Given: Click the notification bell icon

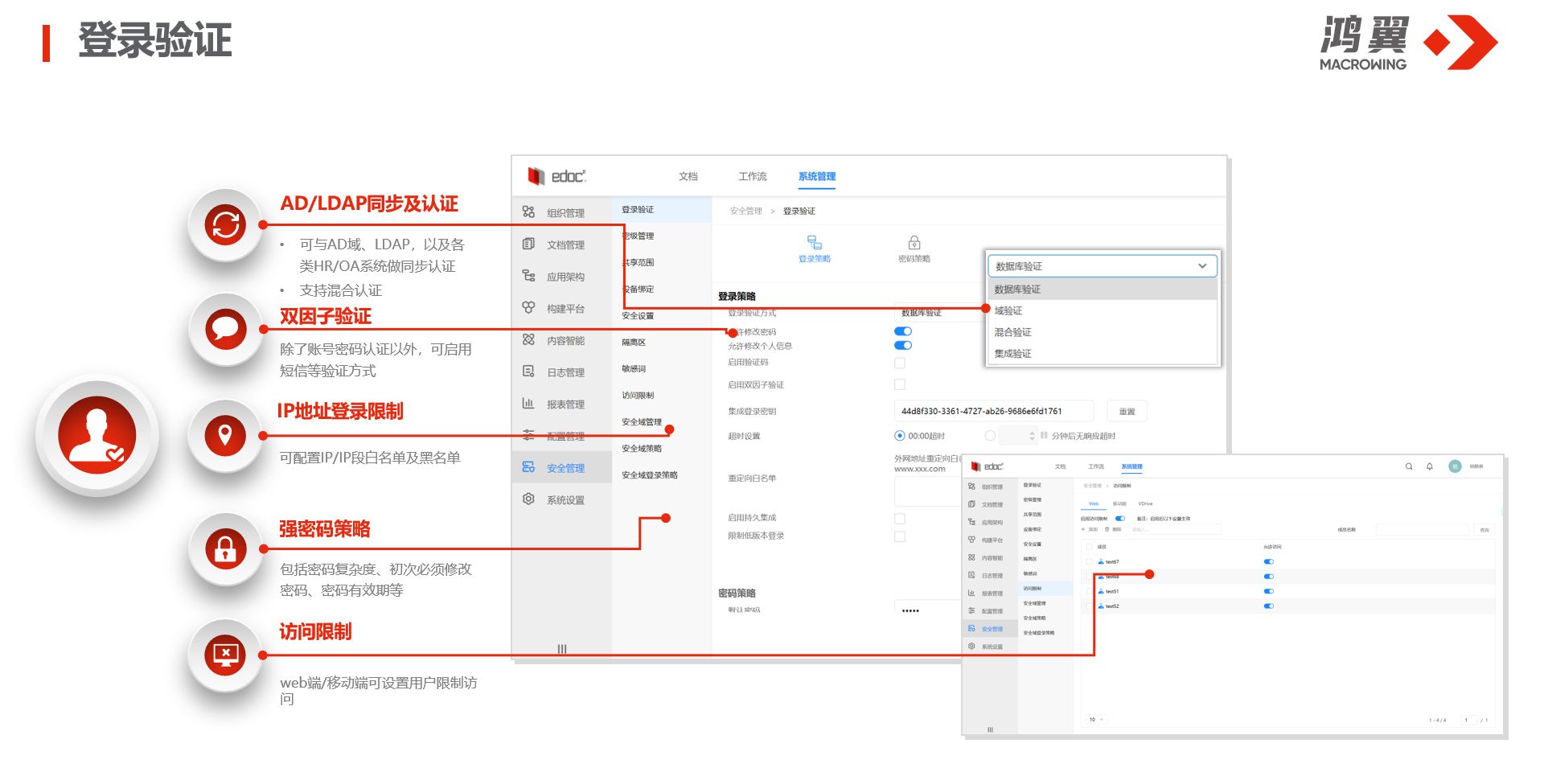Looking at the screenshot, I should click(1430, 466).
